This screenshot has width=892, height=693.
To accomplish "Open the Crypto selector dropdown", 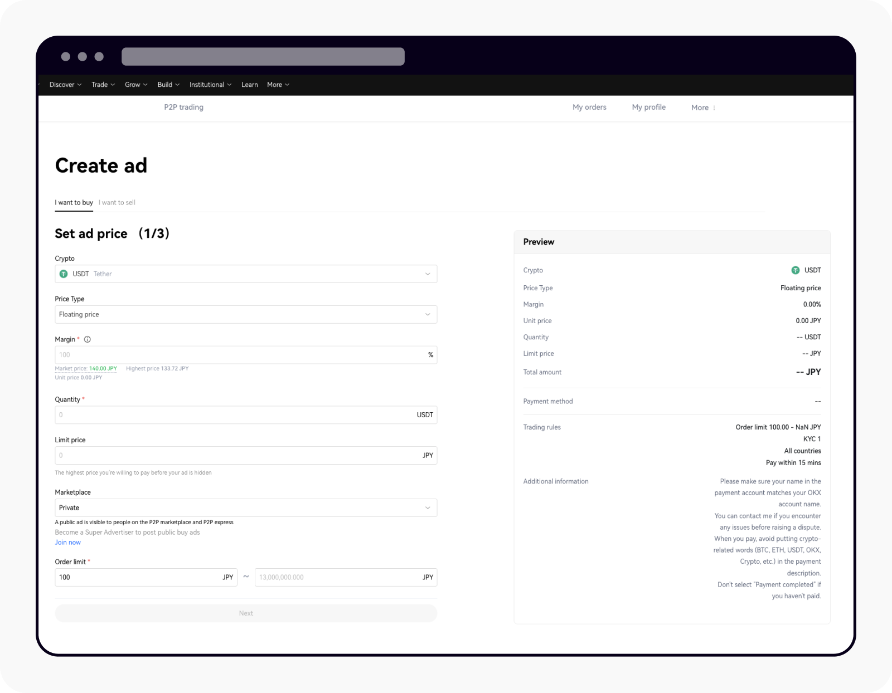I will click(428, 274).
